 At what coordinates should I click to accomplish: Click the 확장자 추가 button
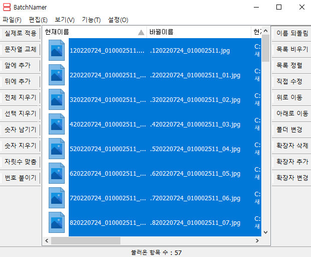pyautogui.click(x=292, y=162)
